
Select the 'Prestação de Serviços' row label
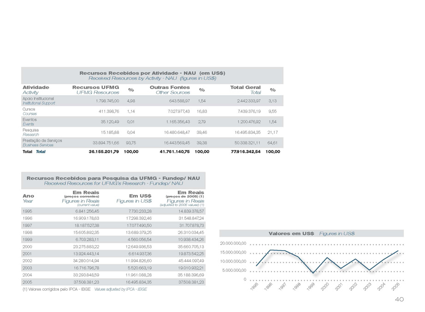click(42, 140)
